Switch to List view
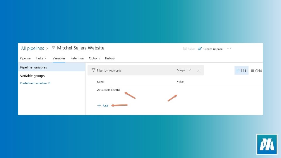281x158 pixels. pos(241,71)
